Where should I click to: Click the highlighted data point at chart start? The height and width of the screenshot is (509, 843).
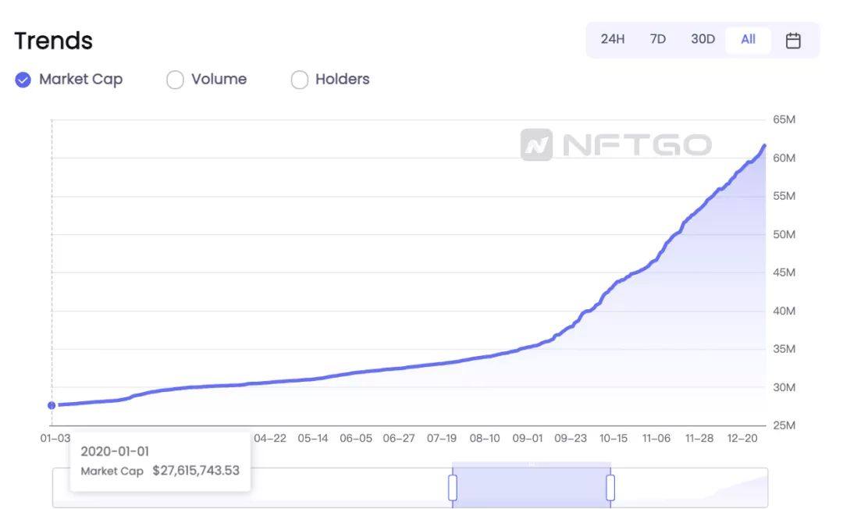point(52,404)
